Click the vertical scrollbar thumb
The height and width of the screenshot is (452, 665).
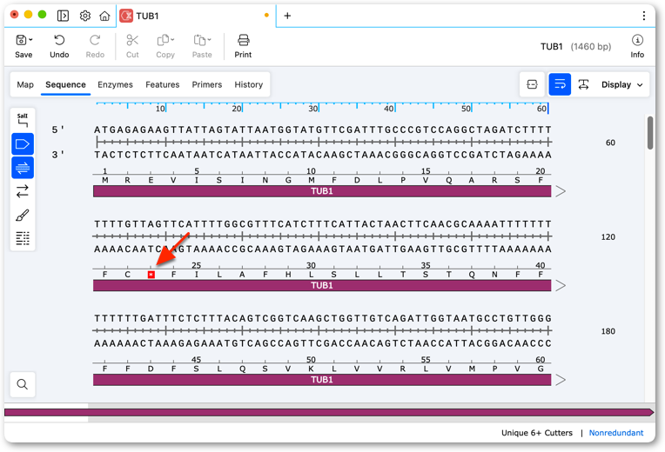(x=650, y=133)
